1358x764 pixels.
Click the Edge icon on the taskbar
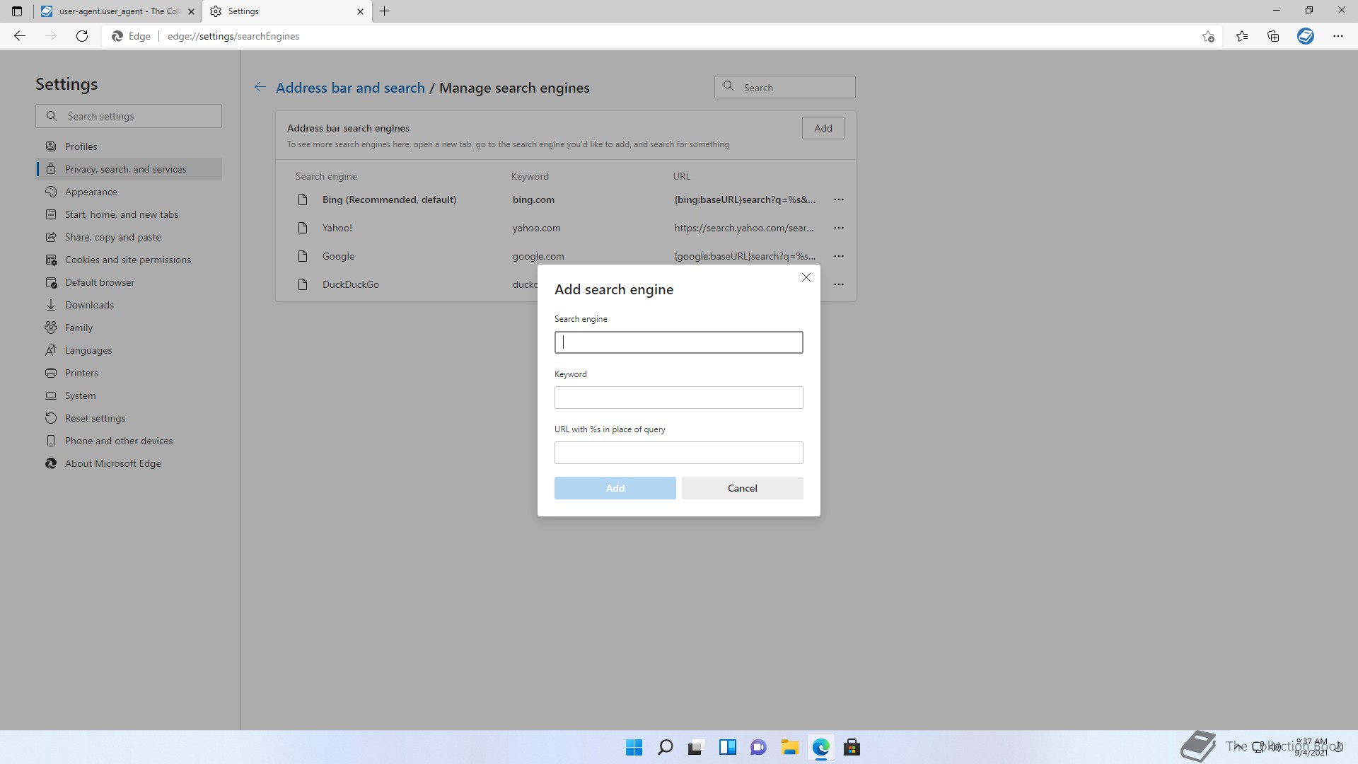(x=820, y=747)
